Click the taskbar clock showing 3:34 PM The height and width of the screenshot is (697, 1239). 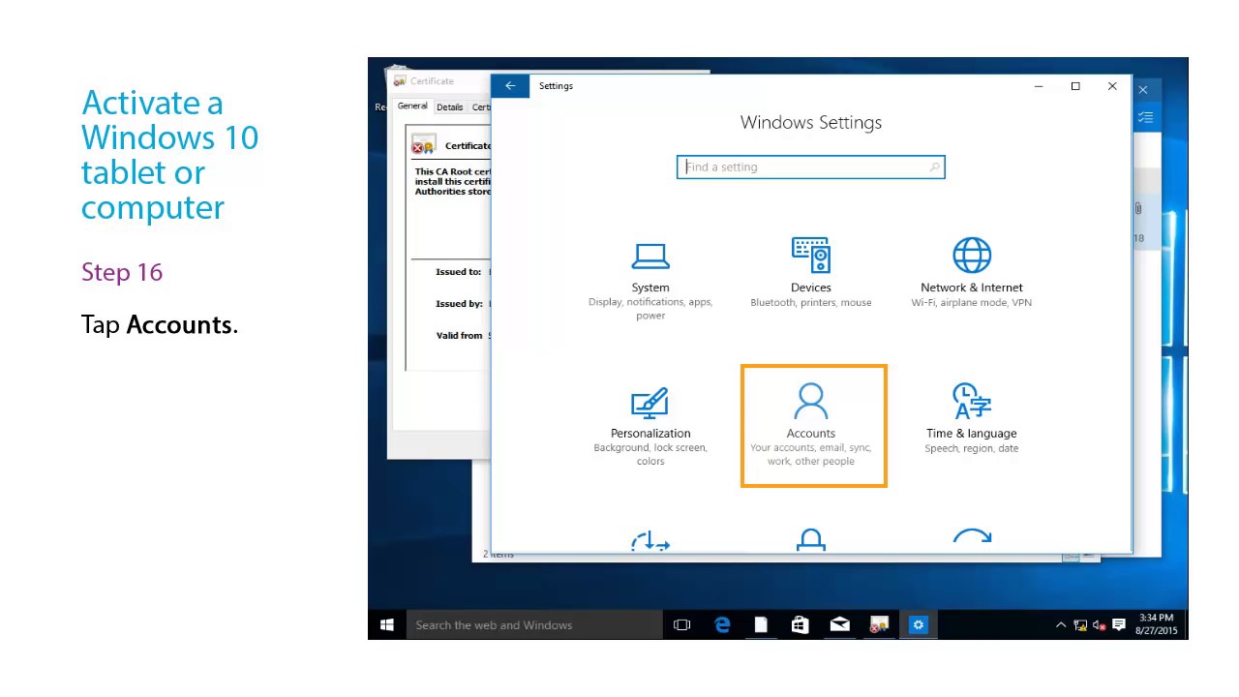(x=1156, y=624)
